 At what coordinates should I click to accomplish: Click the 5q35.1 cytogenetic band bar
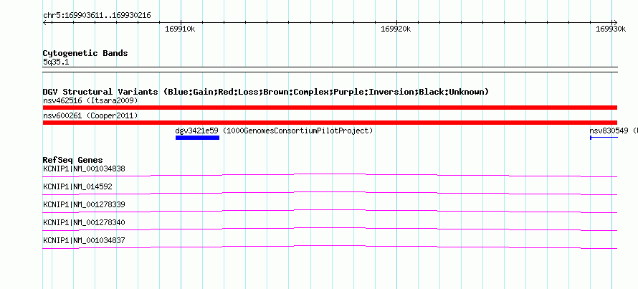330,69
